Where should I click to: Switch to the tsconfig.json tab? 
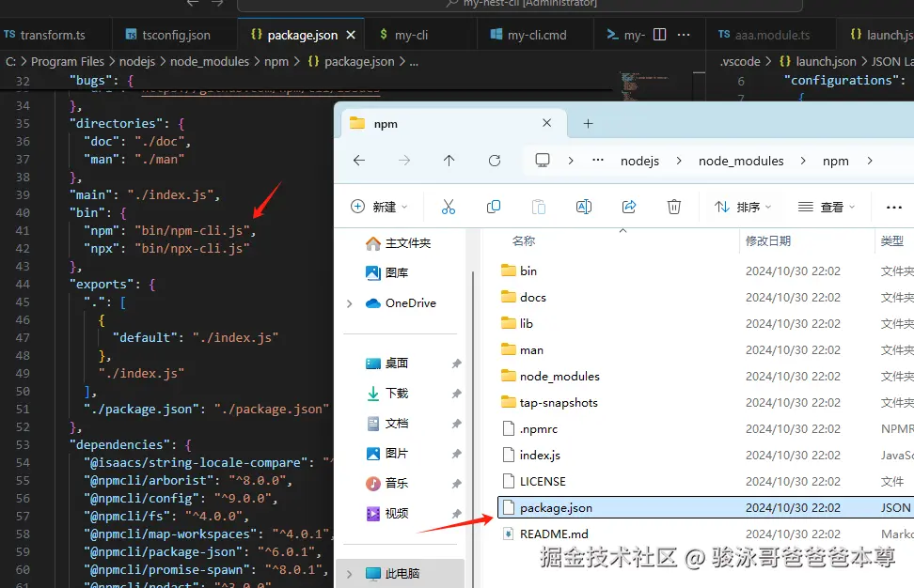pyautogui.click(x=174, y=35)
